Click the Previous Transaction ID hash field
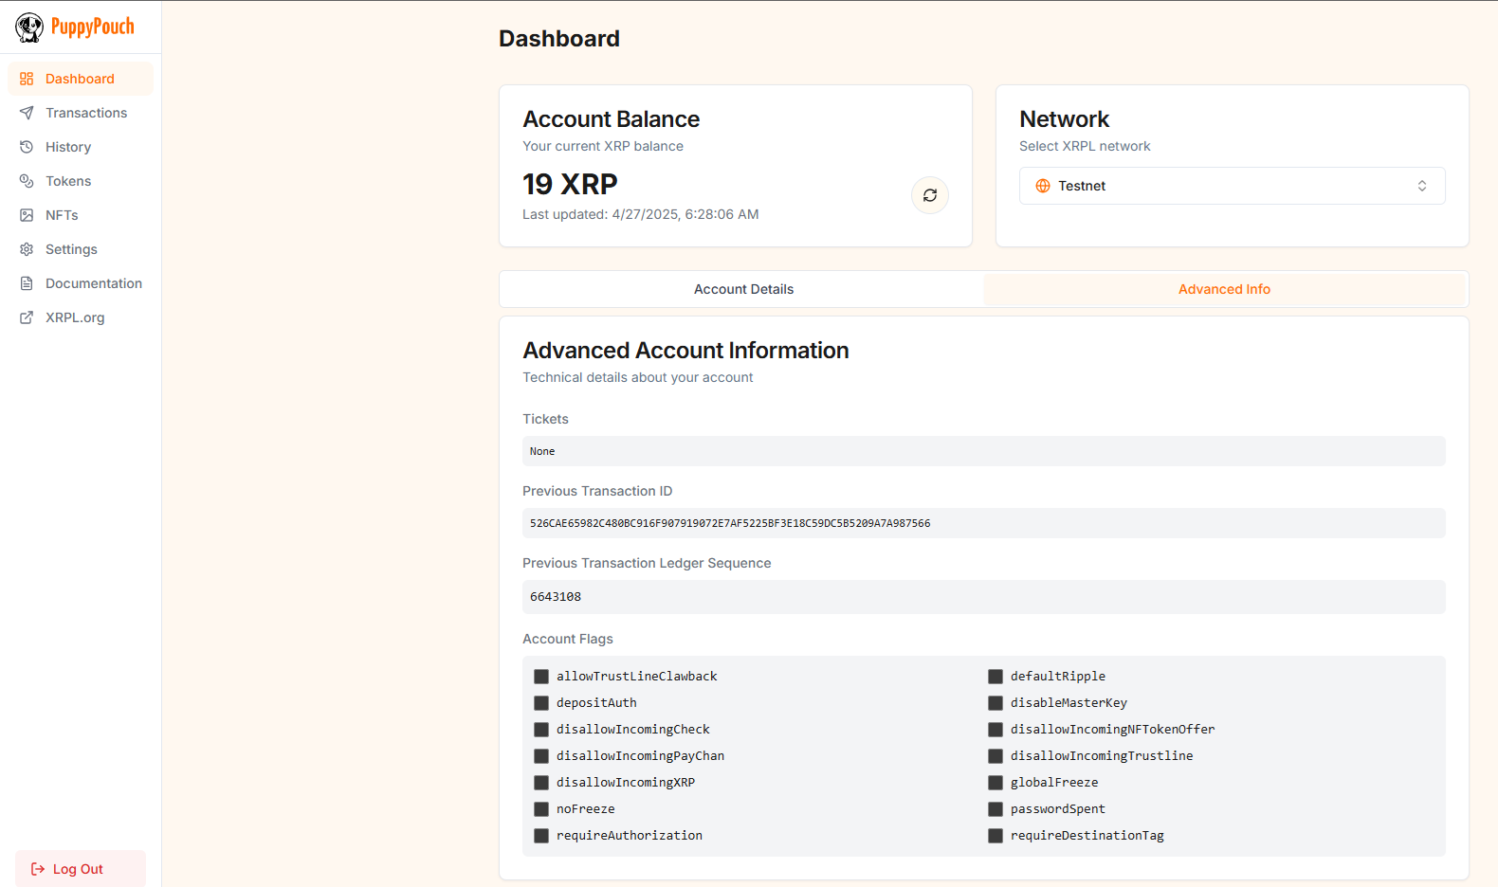 click(x=984, y=523)
